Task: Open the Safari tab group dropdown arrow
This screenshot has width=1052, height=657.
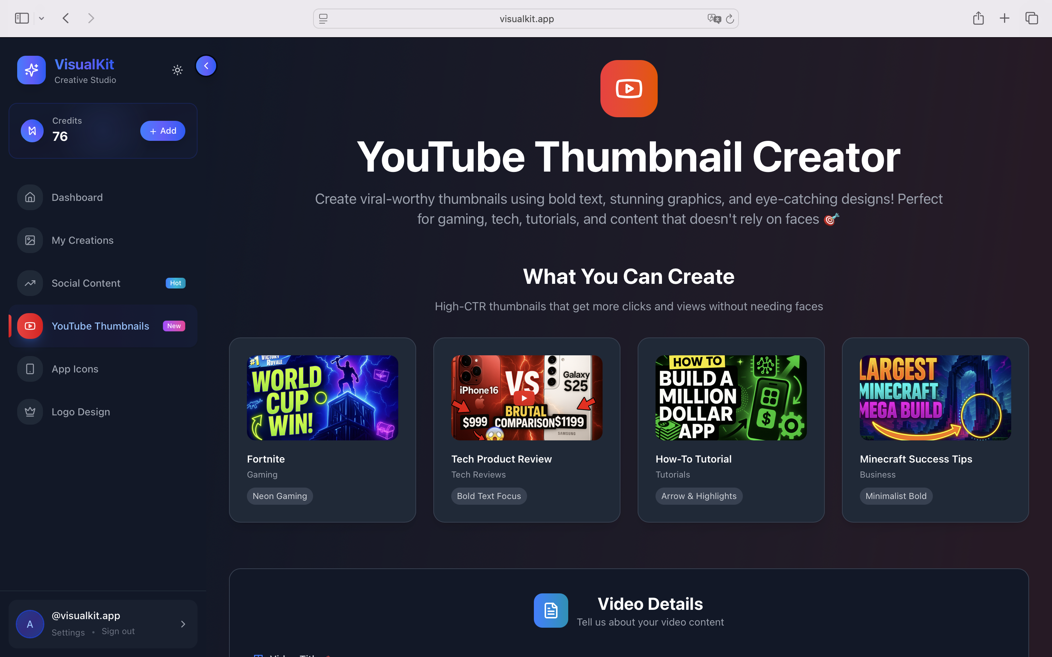Action: (41, 18)
